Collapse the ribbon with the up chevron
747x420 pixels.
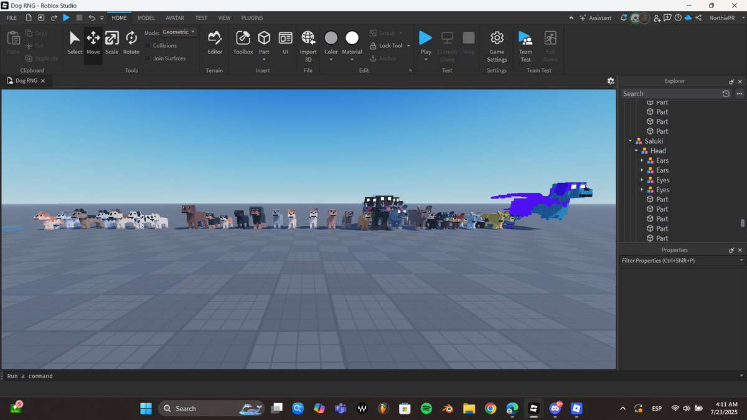click(x=571, y=18)
